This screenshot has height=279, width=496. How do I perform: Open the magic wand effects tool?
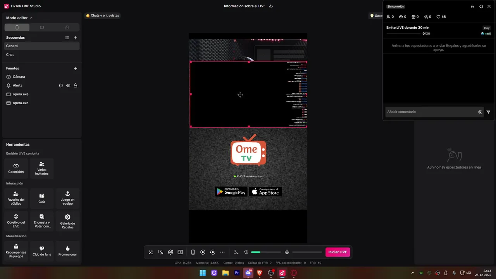(x=151, y=252)
